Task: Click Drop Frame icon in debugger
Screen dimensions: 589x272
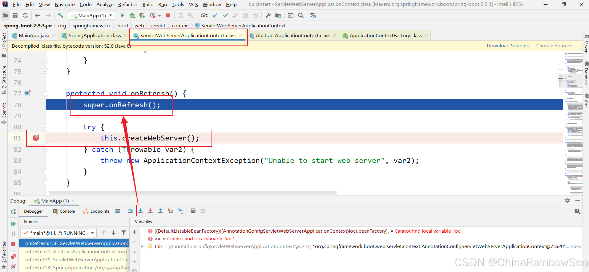Action: 170,211
